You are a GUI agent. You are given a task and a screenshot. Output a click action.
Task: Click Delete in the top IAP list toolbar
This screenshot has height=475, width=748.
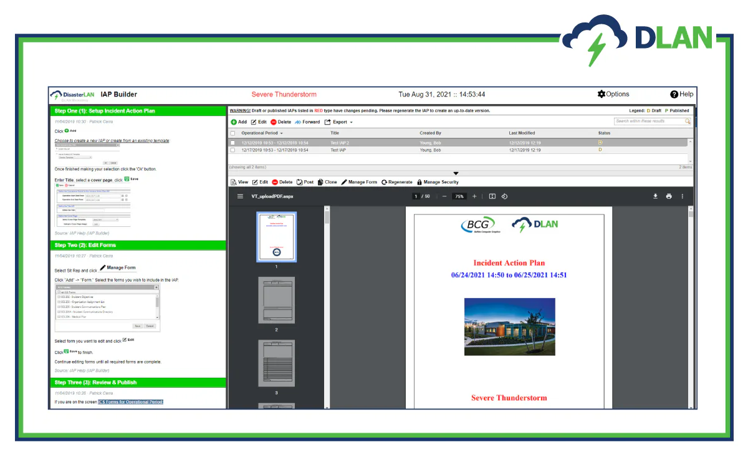coord(281,122)
